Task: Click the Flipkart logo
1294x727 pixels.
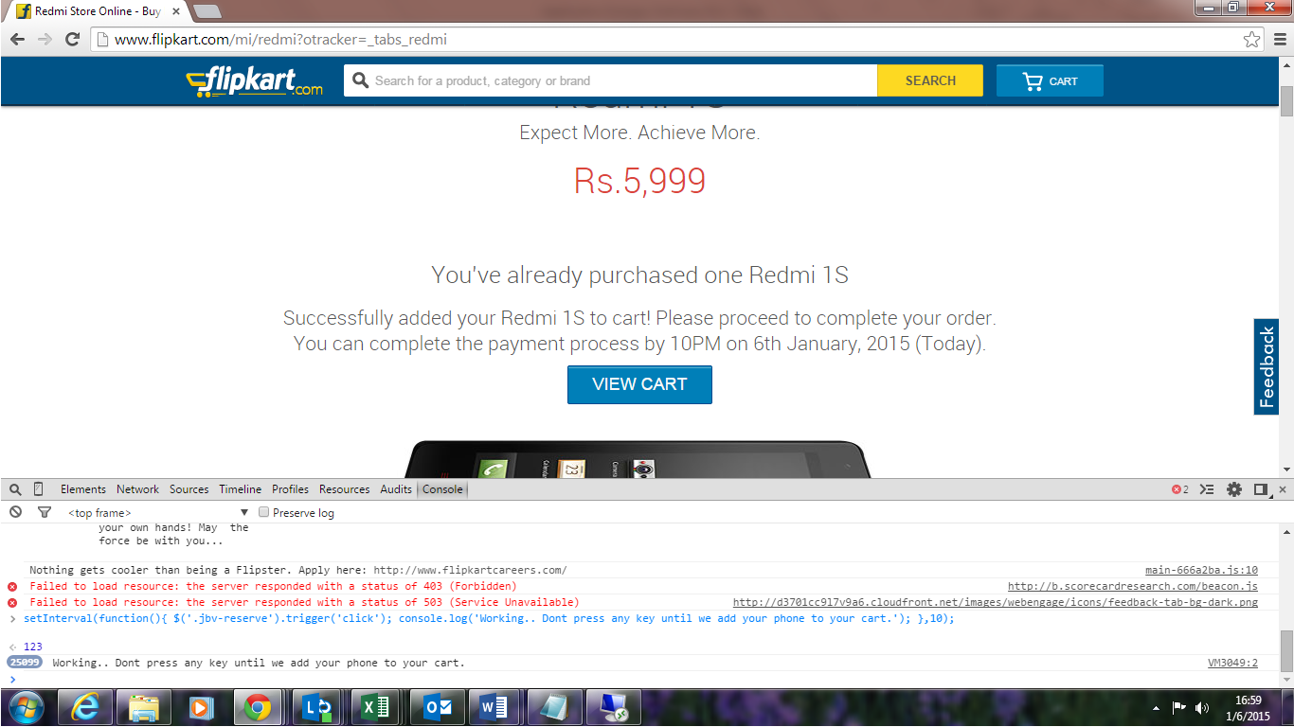Action: click(x=254, y=81)
